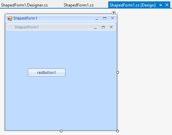Click maximize icon on inner gray title bar

(x=103, y=27)
